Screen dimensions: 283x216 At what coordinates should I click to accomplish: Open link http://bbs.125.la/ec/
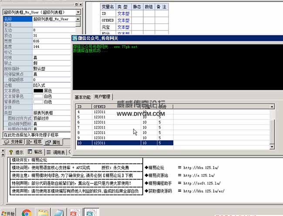(x=204, y=191)
